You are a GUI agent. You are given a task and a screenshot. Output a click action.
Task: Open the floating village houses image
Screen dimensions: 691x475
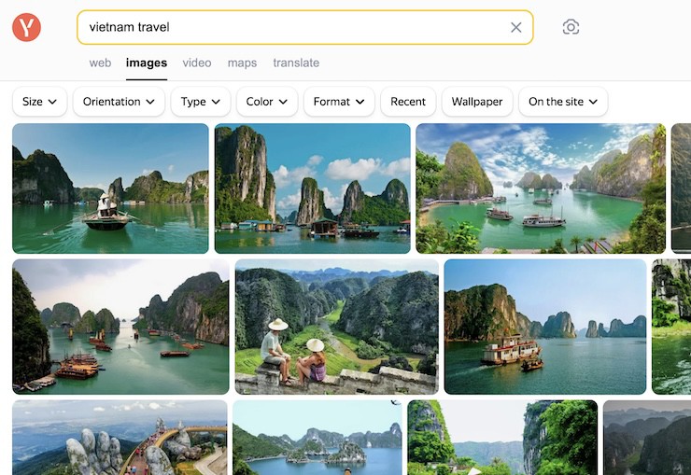(x=312, y=189)
